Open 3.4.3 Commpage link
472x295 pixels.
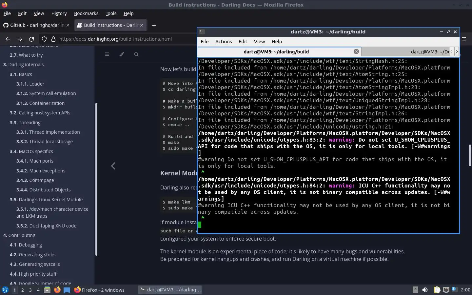(x=35, y=180)
